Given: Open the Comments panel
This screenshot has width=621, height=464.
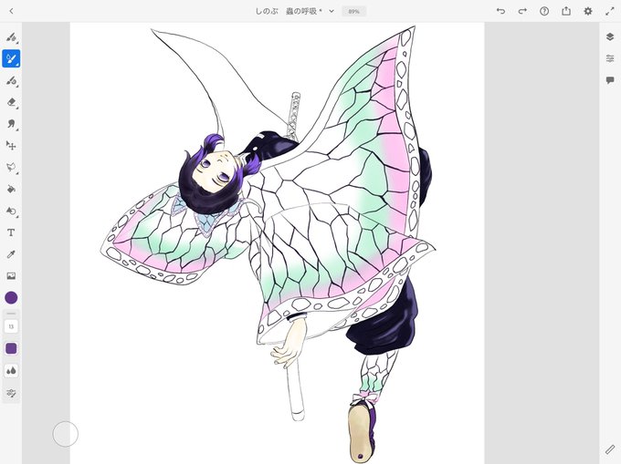Looking at the screenshot, I should point(610,80).
